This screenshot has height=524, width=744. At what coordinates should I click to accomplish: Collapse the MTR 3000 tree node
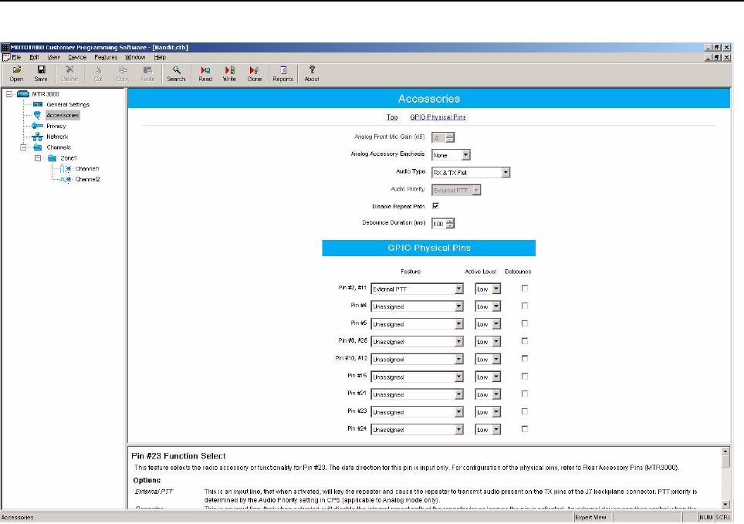(x=9, y=94)
